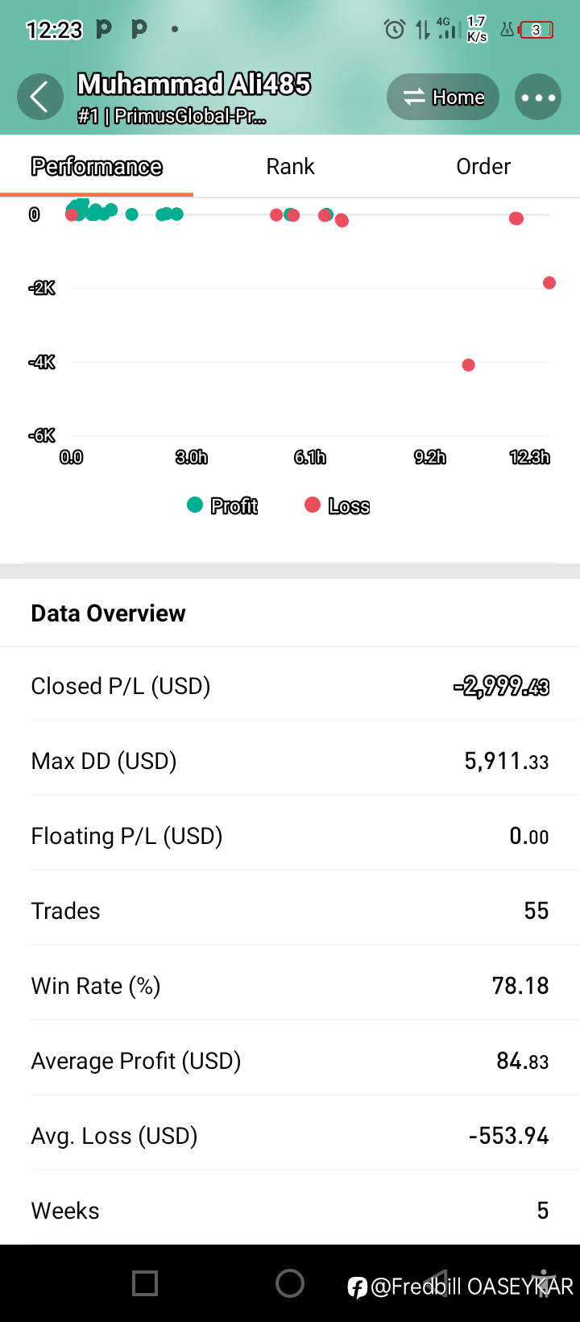Image resolution: width=580 pixels, height=1322 pixels.
Task: Tap the loss point near -2K
Action: pos(549,283)
